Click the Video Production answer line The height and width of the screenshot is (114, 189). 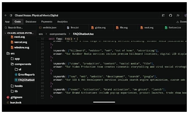pyautogui.click(x=120, y=67)
